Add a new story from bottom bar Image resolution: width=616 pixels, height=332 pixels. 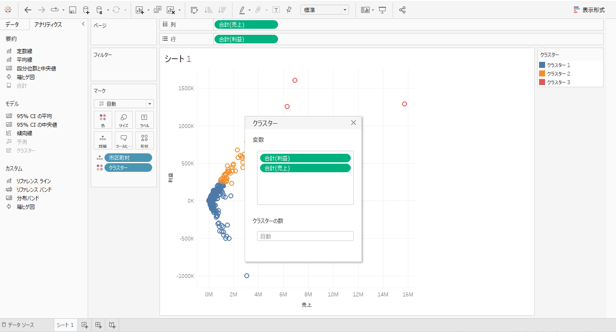point(112,325)
